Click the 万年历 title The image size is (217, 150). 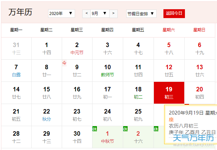tap(20, 12)
